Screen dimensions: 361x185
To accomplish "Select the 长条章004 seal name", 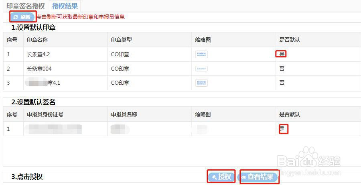I will tap(39, 69).
